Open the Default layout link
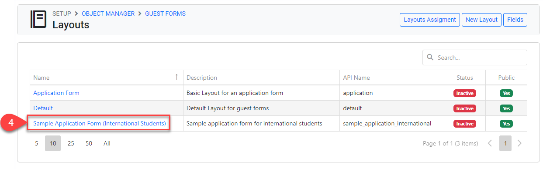 pos(43,108)
